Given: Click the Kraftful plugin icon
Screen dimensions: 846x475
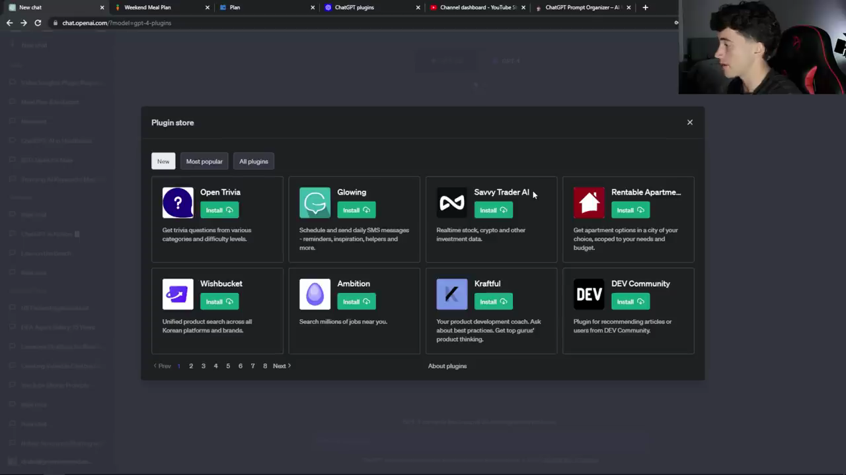Looking at the screenshot, I should pyautogui.click(x=452, y=294).
